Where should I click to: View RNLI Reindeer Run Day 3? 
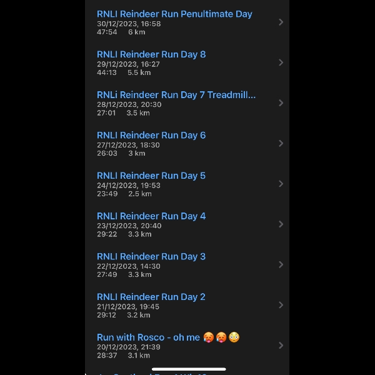(151, 256)
